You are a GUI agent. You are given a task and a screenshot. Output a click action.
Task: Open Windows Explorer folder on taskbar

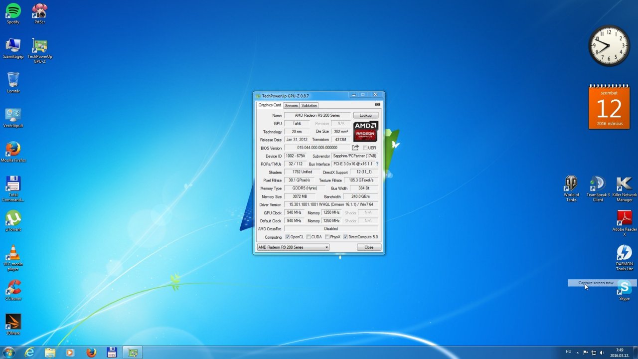point(50,353)
